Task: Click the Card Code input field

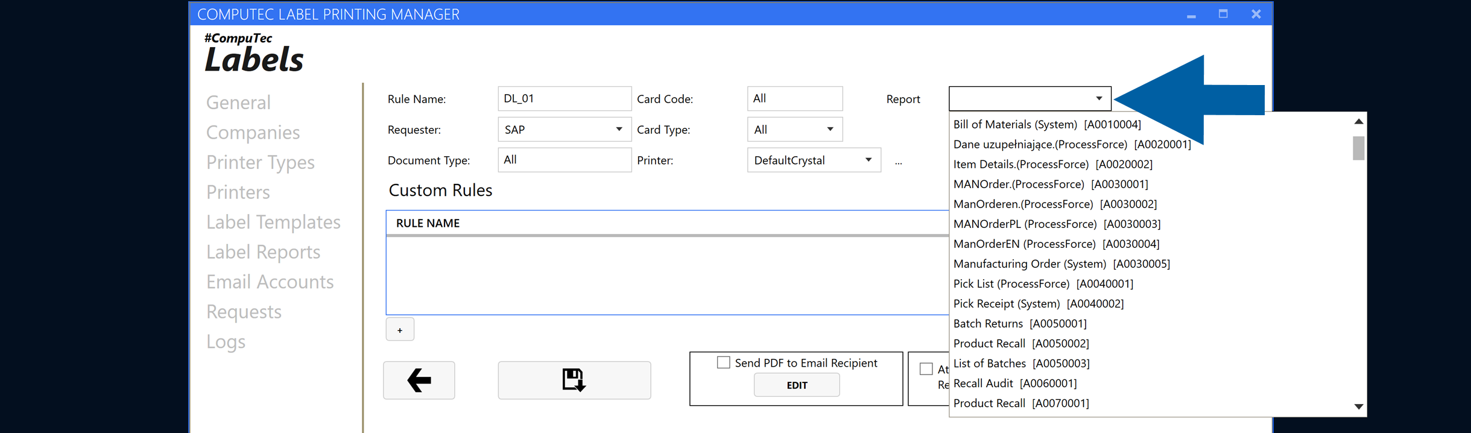Action: [x=794, y=99]
